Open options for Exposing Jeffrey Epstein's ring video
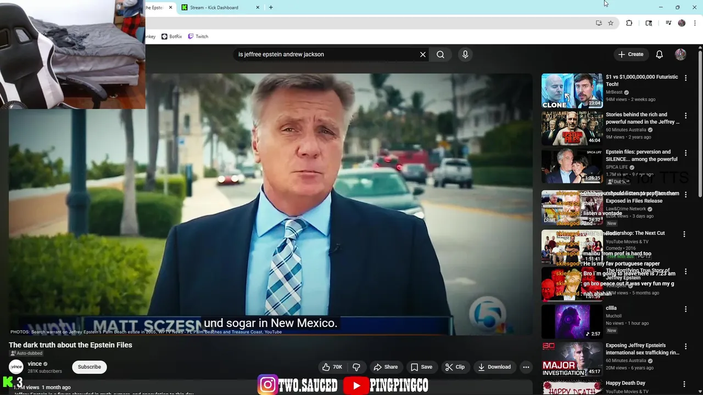The height and width of the screenshot is (395, 703). coord(685,347)
